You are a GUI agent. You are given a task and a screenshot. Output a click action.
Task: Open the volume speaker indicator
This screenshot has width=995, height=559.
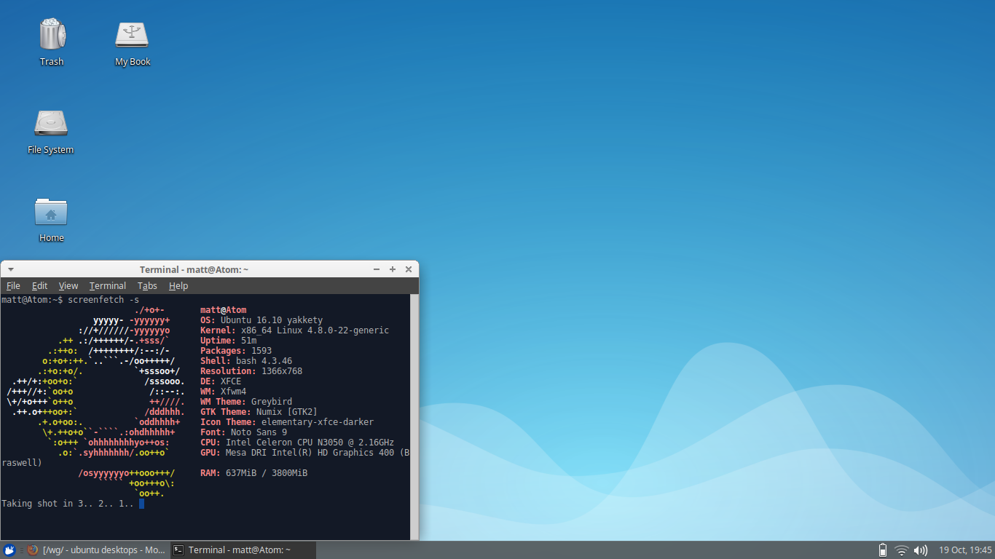[x=921, y=550]
